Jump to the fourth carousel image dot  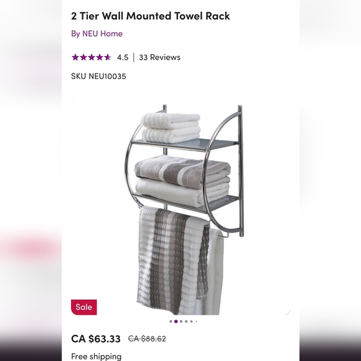(x=186, y=321)
